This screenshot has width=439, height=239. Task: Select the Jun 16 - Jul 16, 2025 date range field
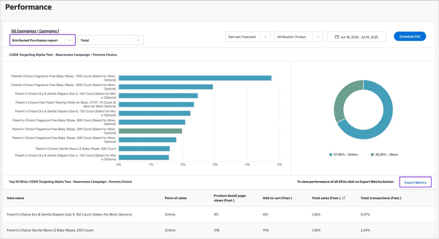coord(359,37)
